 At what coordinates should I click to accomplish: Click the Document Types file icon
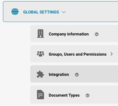pos(41,95)
